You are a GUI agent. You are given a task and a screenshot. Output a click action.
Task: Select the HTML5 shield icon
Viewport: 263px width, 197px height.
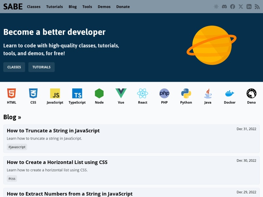(x=12, y=93)
